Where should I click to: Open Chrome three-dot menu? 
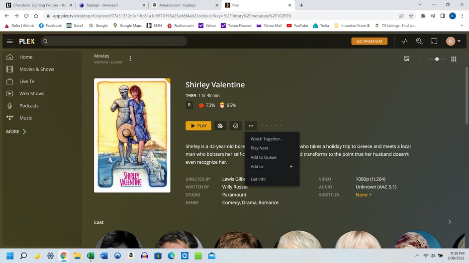tap(462, 16)
